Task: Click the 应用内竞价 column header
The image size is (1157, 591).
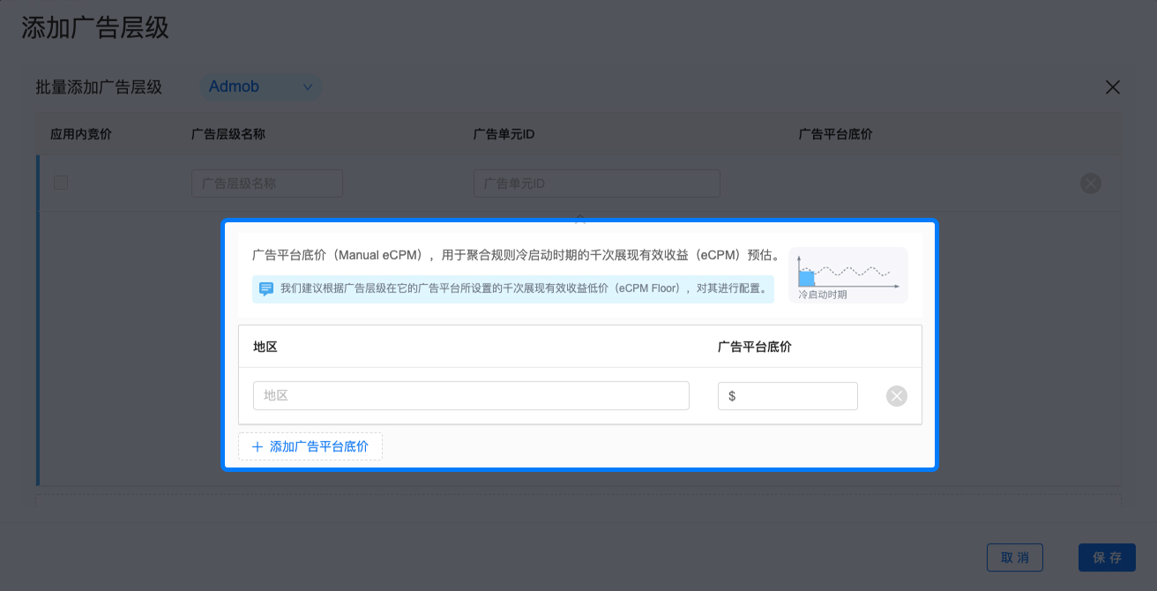Action: [81, 134]
